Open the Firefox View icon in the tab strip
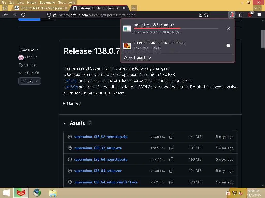This screenshot has width=265, height=198. pos(5,8)
